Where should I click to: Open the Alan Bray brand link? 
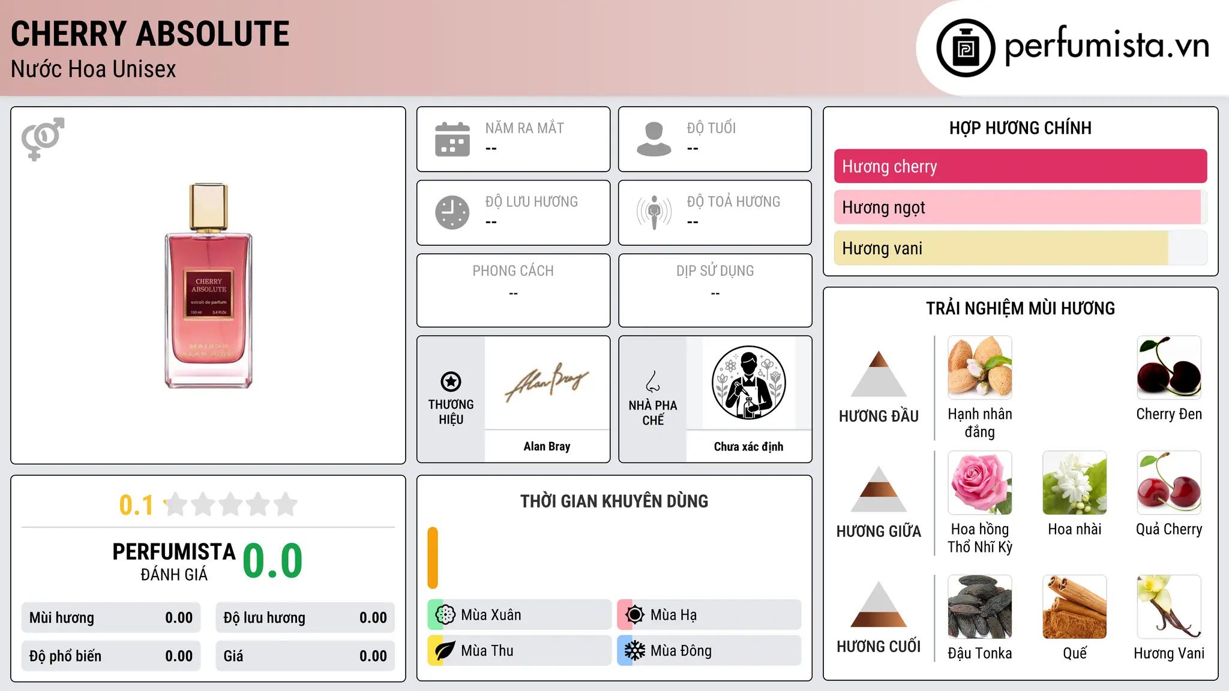[x=547, y=446]
